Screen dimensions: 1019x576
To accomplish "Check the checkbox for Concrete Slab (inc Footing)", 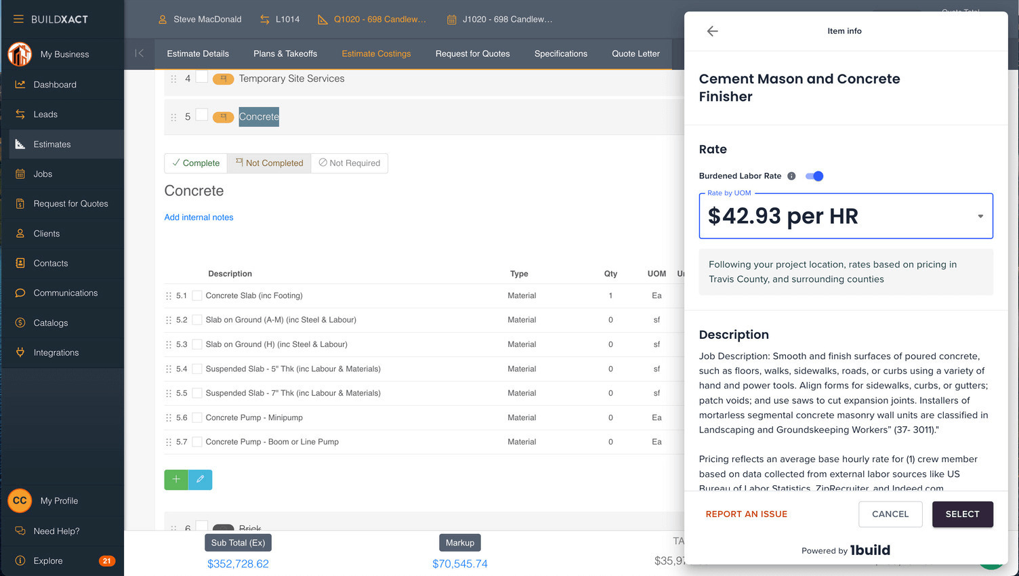I will (x=196, y=295).
